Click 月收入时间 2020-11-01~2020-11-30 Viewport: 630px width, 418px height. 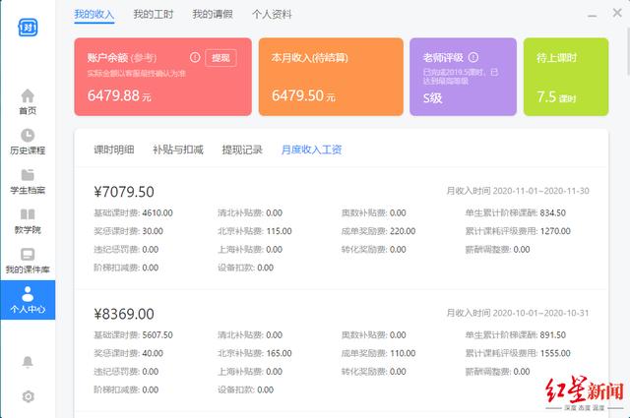pos(518,191)
